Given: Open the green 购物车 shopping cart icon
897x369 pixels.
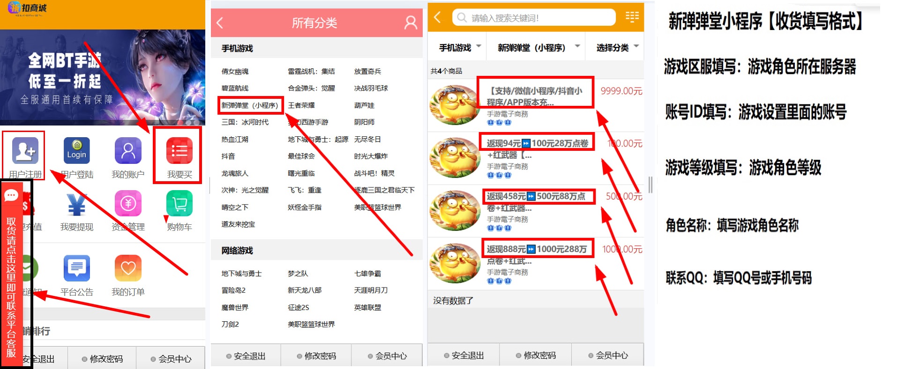Looking at the screenshot, I should coord(179,204).
